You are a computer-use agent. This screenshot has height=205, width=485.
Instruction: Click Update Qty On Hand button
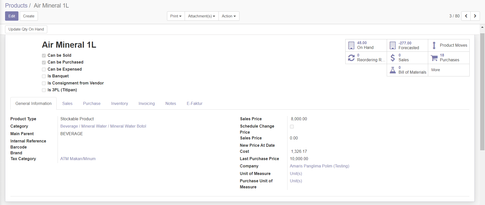(x=26, y=29)
